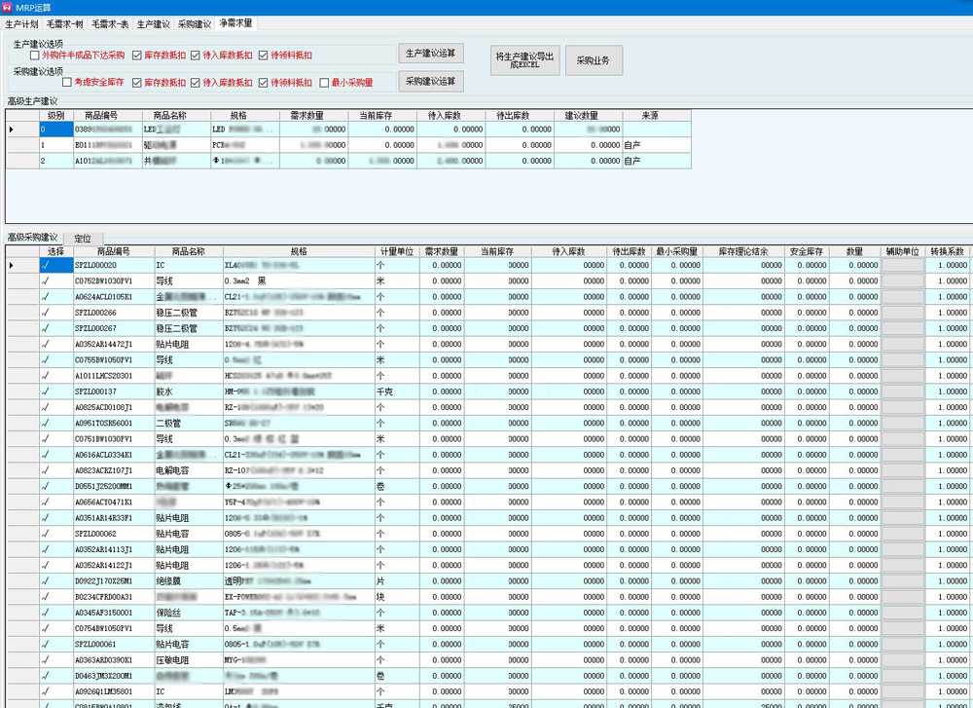This screenshot has width=973, height=708.
Task: Click row selector arrow for product 0389 row
Action: tap(12, 129)
